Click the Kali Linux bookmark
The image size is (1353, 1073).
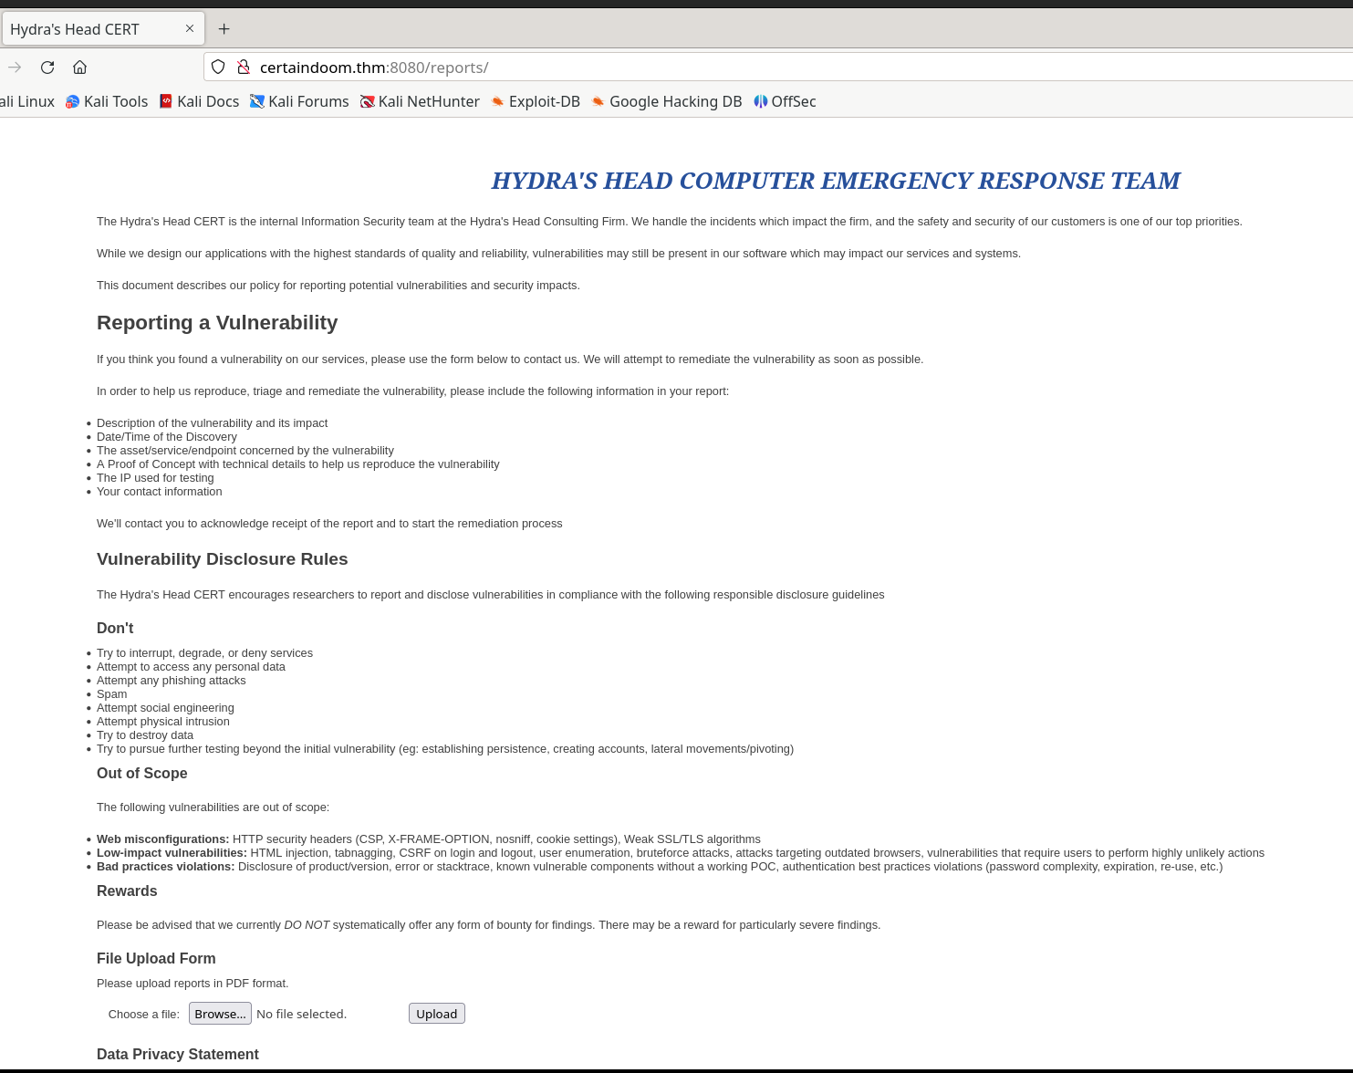(27, 101)
